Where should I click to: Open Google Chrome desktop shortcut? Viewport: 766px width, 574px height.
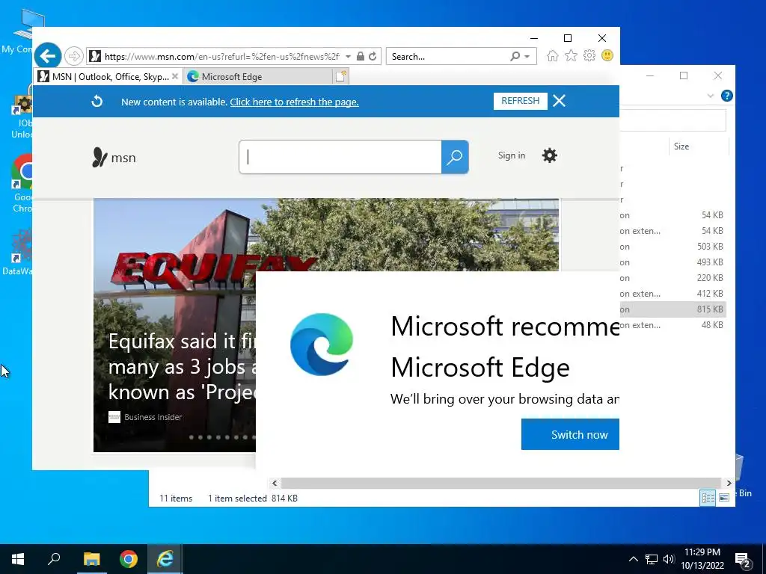pos(22,184)
